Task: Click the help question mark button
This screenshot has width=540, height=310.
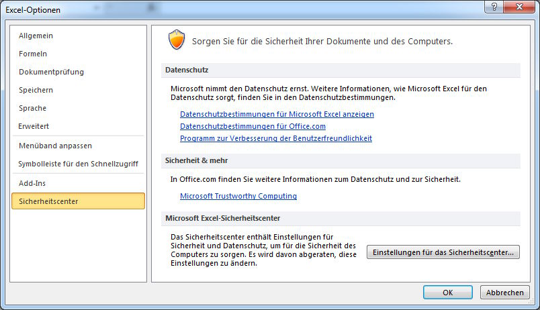Action: pyautogui.click(x=494, y=7)
